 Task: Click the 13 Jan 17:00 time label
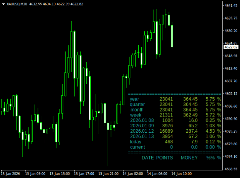(x=84, y=174)
